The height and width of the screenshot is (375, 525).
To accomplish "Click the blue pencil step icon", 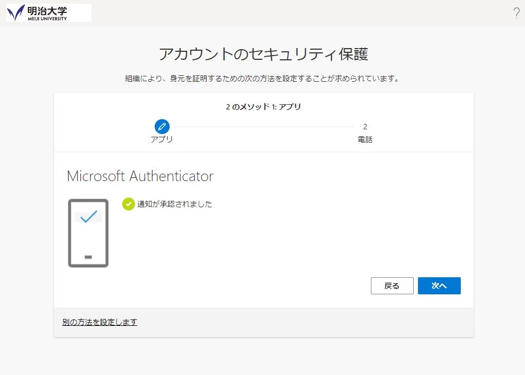I will click(x=162, y=127).
